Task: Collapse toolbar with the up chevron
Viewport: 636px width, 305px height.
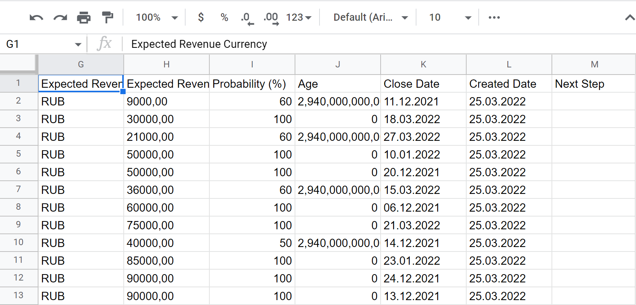Action: pyautogui.click(x=629, y=18)
